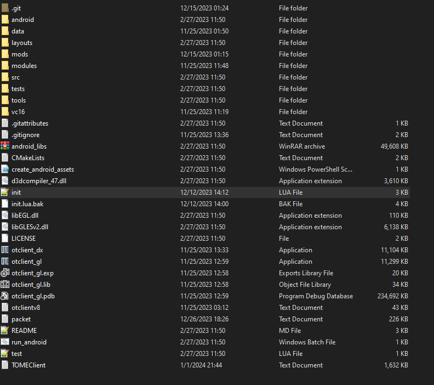Click the layouts folder name
This screenshot has width=434, height=385.
(22, 43)
